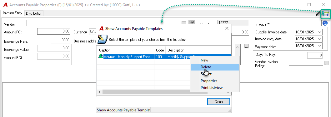Click the Exchange Value field
The height and width of the screenshot is (117, 331).
(x=54, y=48)
